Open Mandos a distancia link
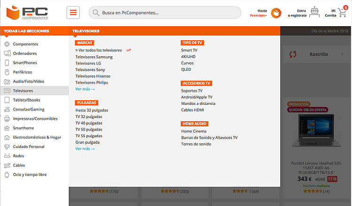The image size is (352, 206). (x=198, y=103)
